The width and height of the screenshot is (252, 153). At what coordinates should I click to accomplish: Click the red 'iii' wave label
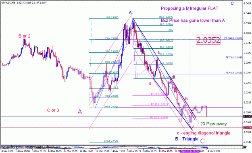pyautogui.click(x=181, y=120)
